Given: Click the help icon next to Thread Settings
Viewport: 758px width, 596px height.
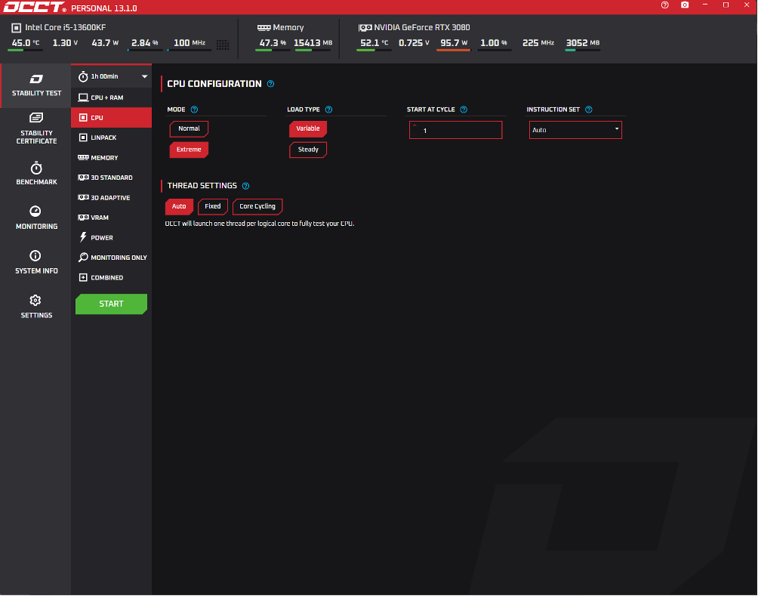Looking at the screenshot, I should click(245, 186).
